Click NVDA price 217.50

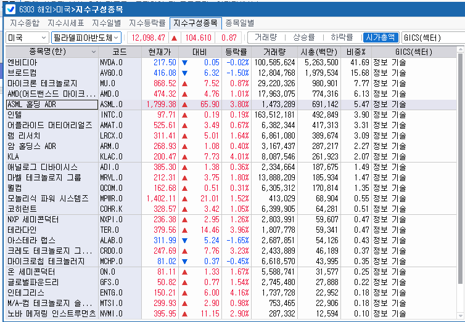click(x=165, y=62)
